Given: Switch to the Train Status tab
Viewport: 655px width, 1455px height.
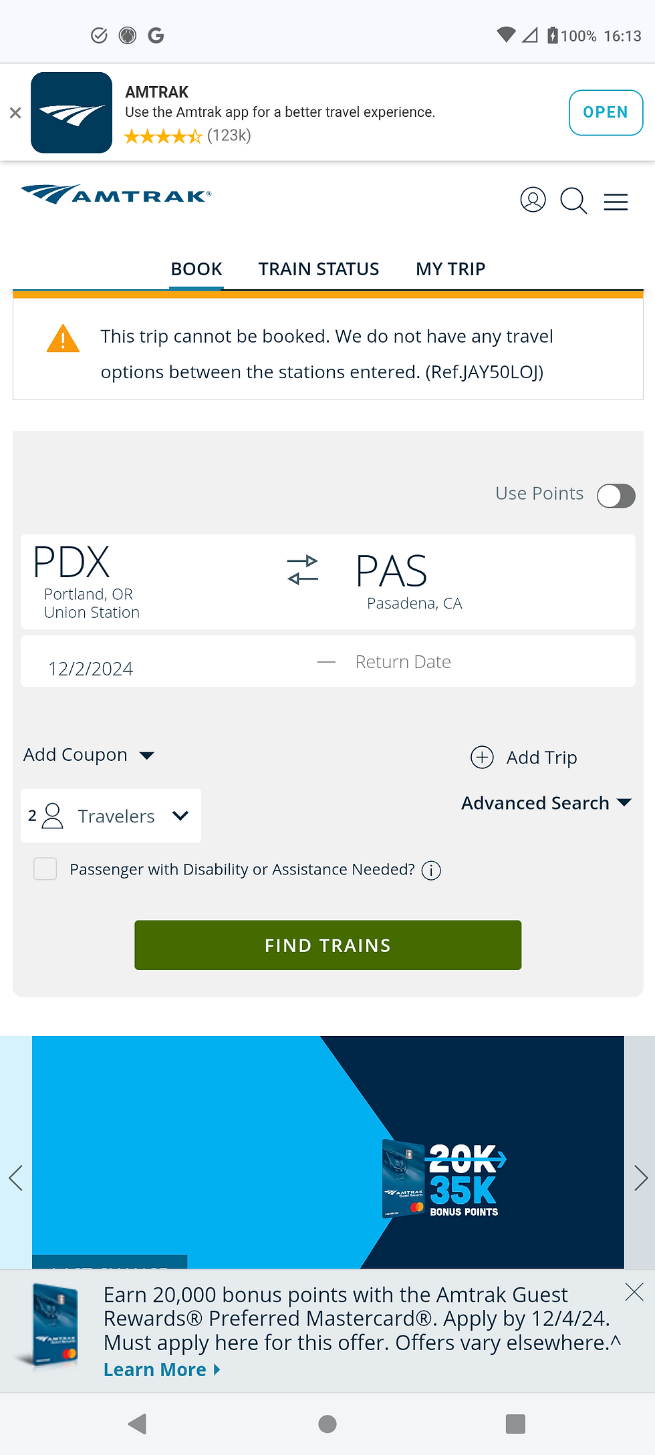Looking at the screenshot, I should pos(319,269).
